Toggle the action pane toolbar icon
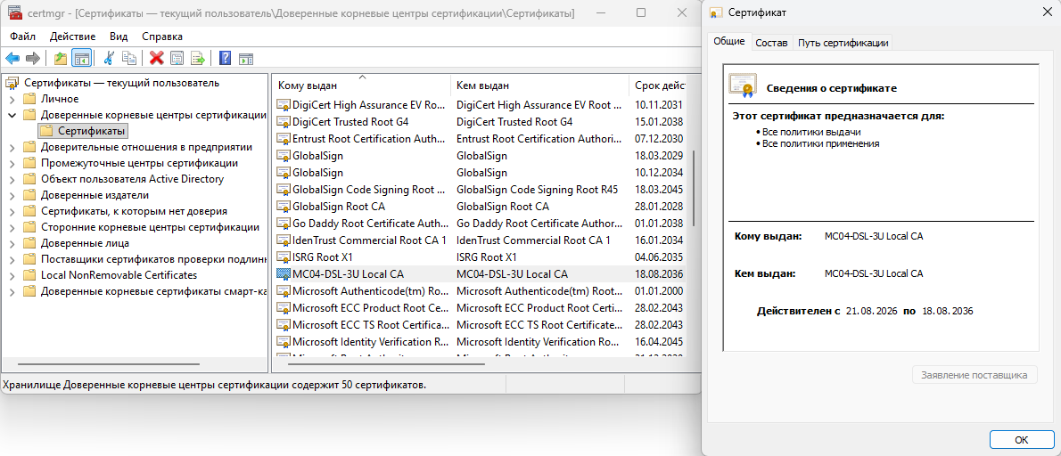The height and width of the screenshot is (456, 1061). point(245,58)
